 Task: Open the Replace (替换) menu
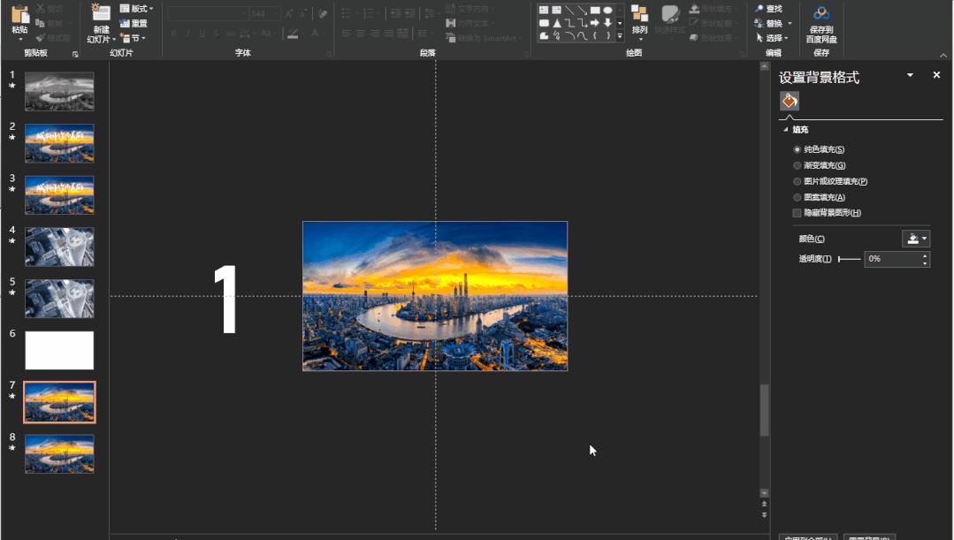point(774,23)
